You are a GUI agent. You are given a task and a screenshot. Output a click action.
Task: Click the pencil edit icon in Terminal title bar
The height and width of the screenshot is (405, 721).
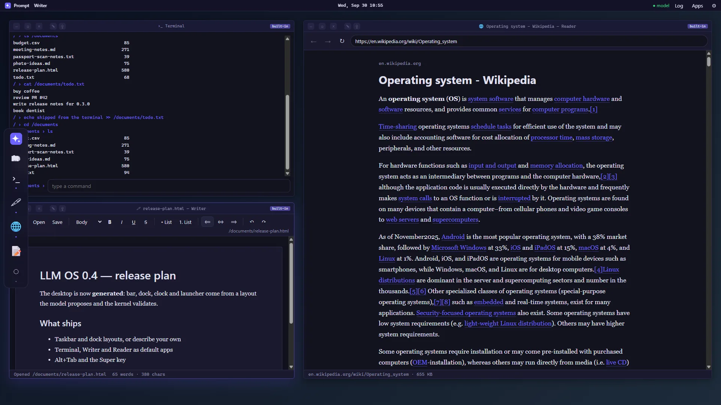[x=53, y=26]
